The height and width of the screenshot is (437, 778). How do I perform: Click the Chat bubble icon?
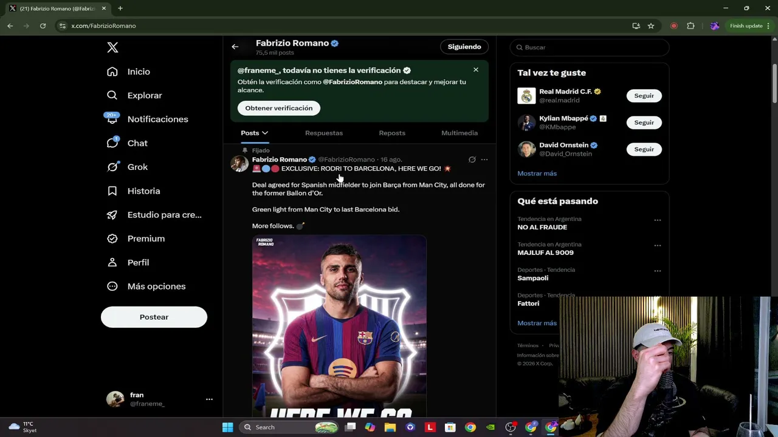pos(112,143)
